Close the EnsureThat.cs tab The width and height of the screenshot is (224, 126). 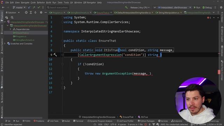coord(111,13)
